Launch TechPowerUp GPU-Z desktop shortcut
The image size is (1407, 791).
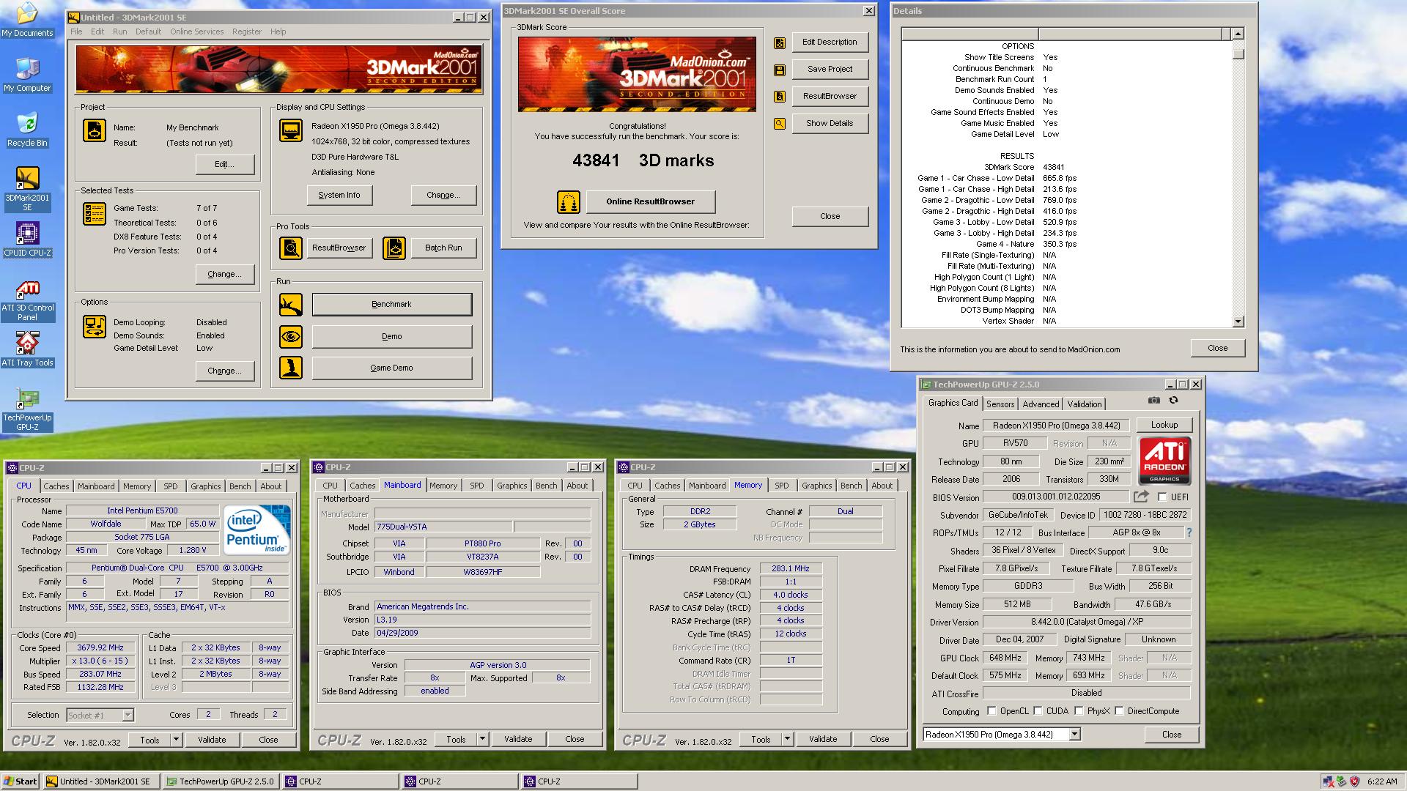(x=27, y=409)
